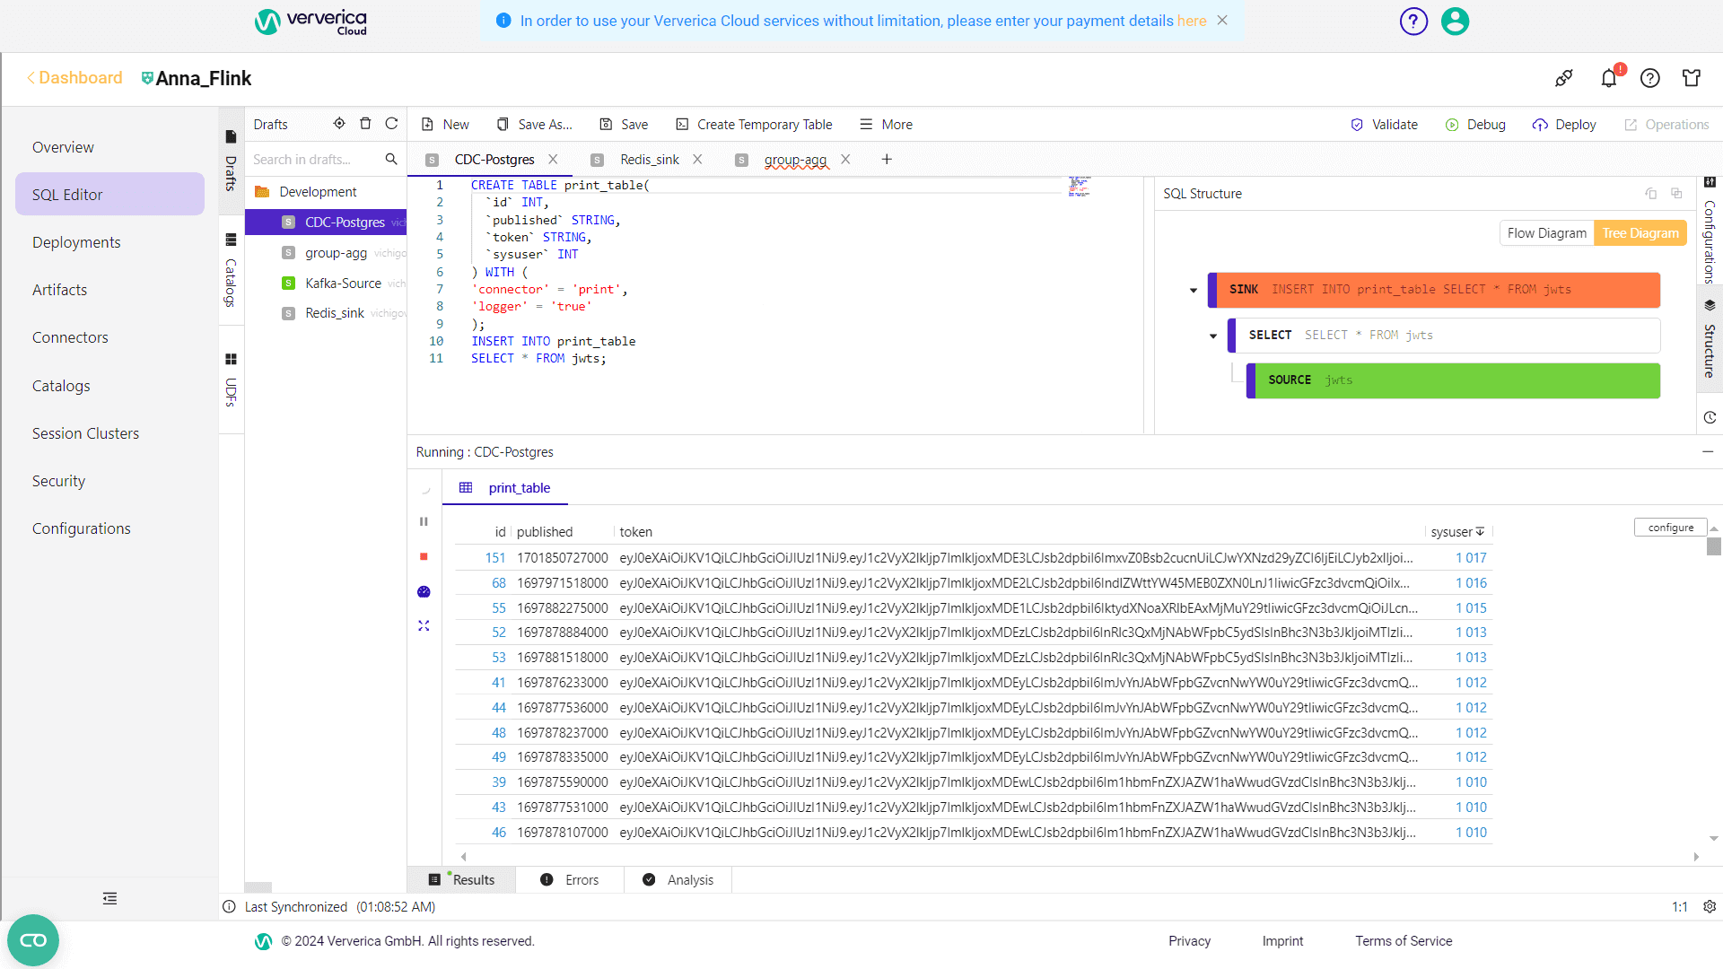Click the locate-current-draft target icon
The width and height of the screenshot is (1723, 969).
[x=339, y=124]
